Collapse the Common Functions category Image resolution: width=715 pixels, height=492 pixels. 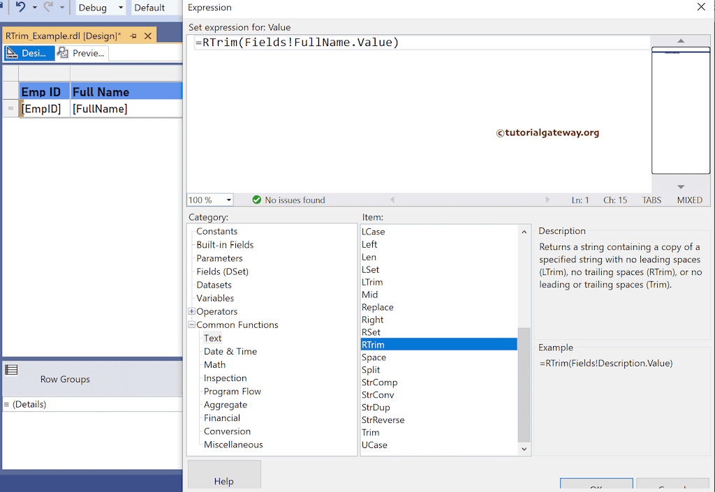tap(191, 325)
